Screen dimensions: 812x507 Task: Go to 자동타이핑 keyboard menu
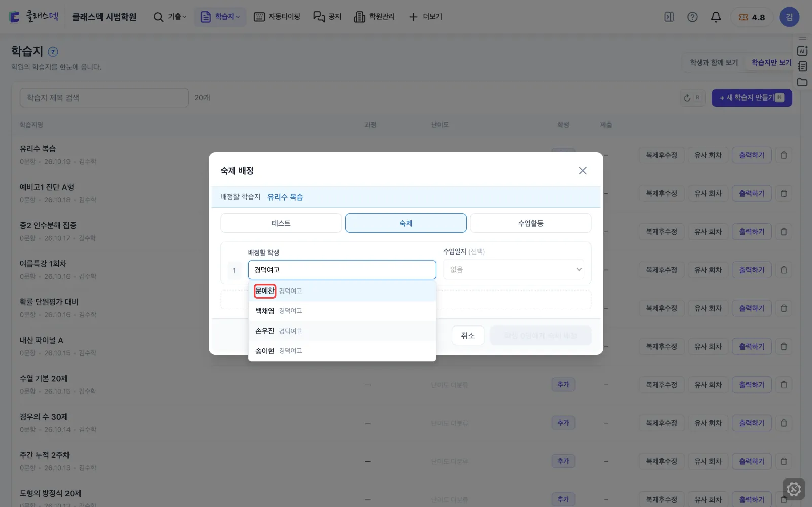pyautogui.click(x=277, y=17)
